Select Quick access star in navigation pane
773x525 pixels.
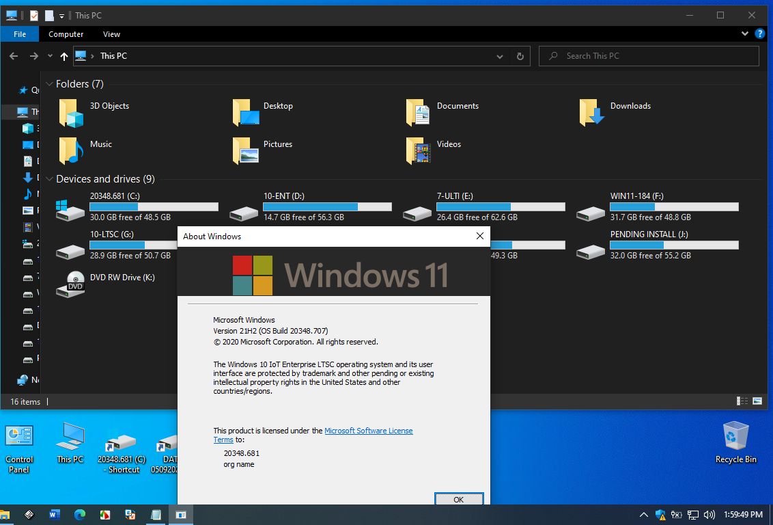(x=23, y=90)
